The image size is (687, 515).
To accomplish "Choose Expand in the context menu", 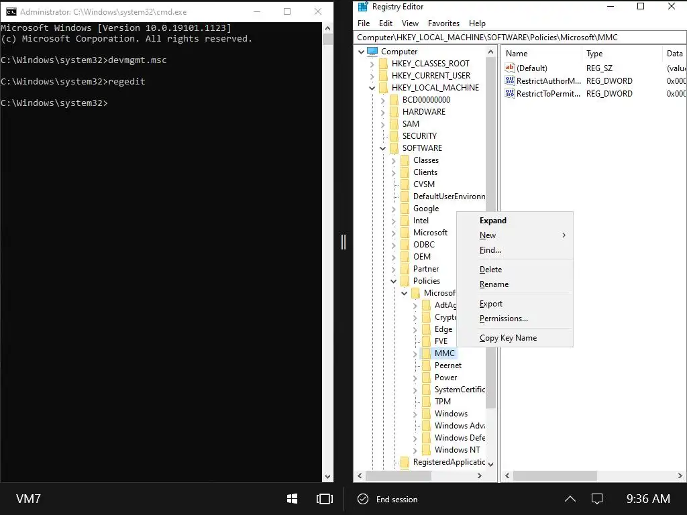I will coord(515,221).
